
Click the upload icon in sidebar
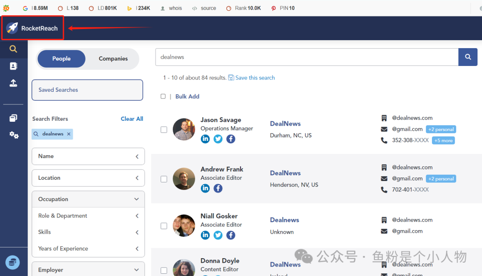(13, 83)
